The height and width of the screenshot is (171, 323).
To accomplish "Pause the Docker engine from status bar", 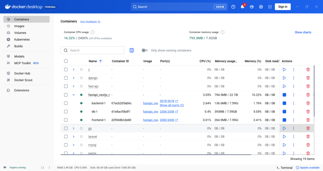I will coord(43,168).
